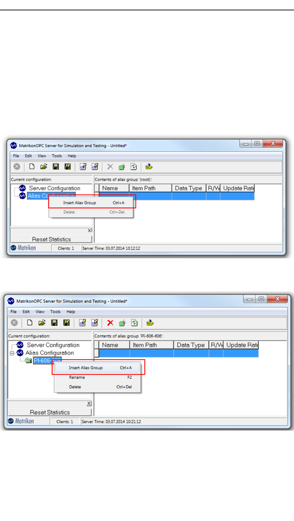Click Export CSV icon in '(root)' window toolbar
294x521 pixels.
click(95, 167)
